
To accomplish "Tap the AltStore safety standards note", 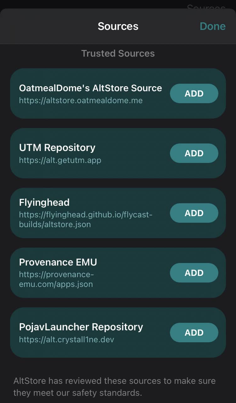I will click(115, 387).
